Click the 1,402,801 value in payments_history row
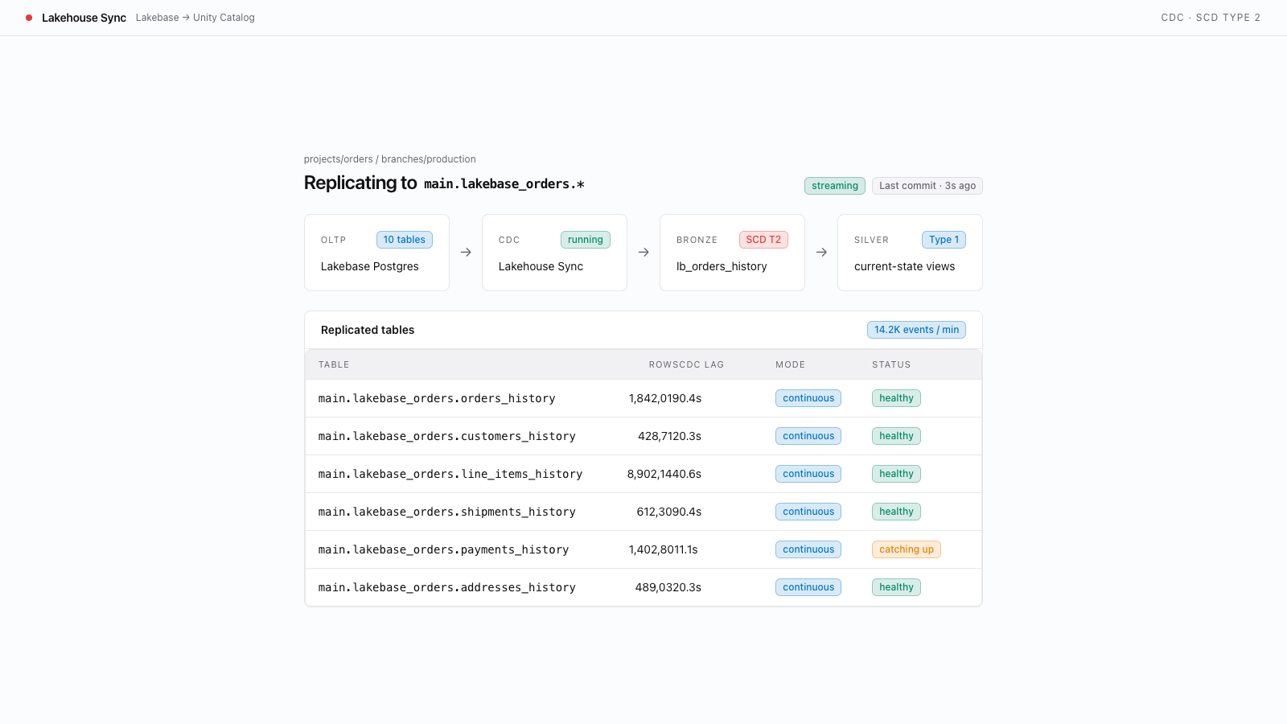This screenshot has height=724, width=1287. point(653,549)
